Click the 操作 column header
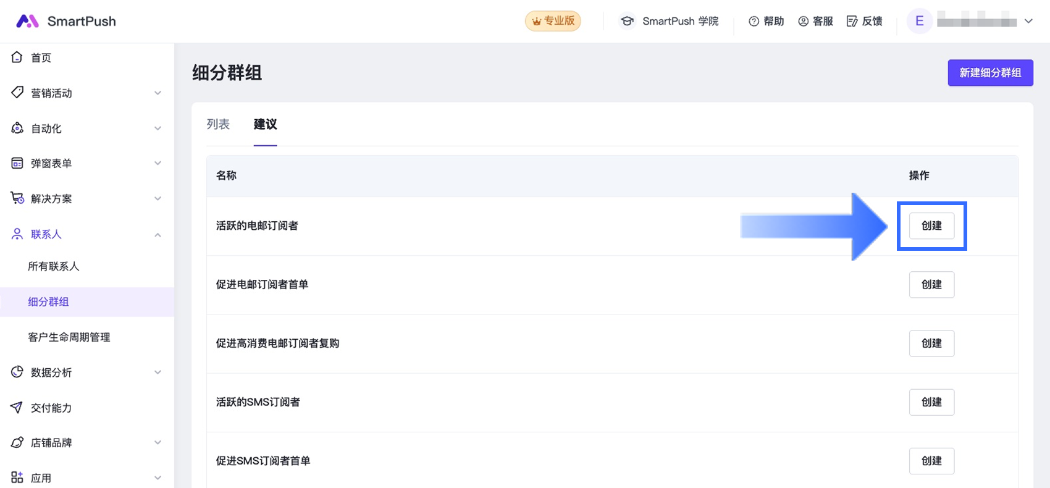 click(x=919, y=175)
